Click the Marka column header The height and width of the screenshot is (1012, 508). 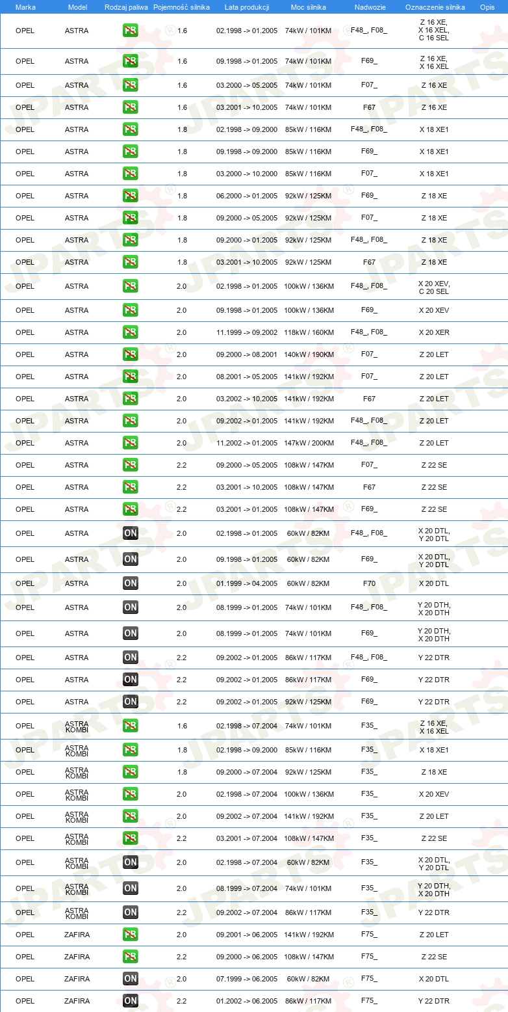coord(25,7)
